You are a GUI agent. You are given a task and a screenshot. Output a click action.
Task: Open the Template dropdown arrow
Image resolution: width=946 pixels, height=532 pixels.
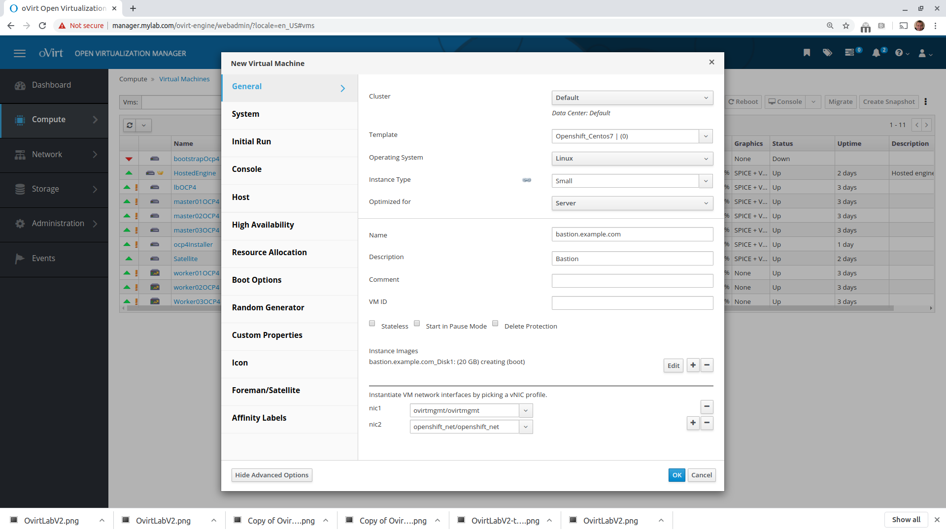(x=706, y=136)
